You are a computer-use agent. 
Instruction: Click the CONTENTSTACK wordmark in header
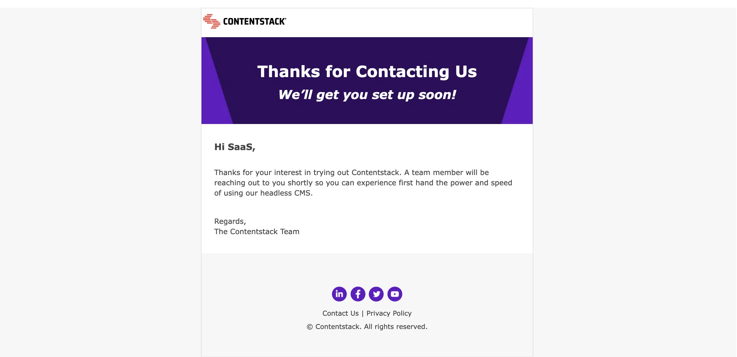(255, 21)
